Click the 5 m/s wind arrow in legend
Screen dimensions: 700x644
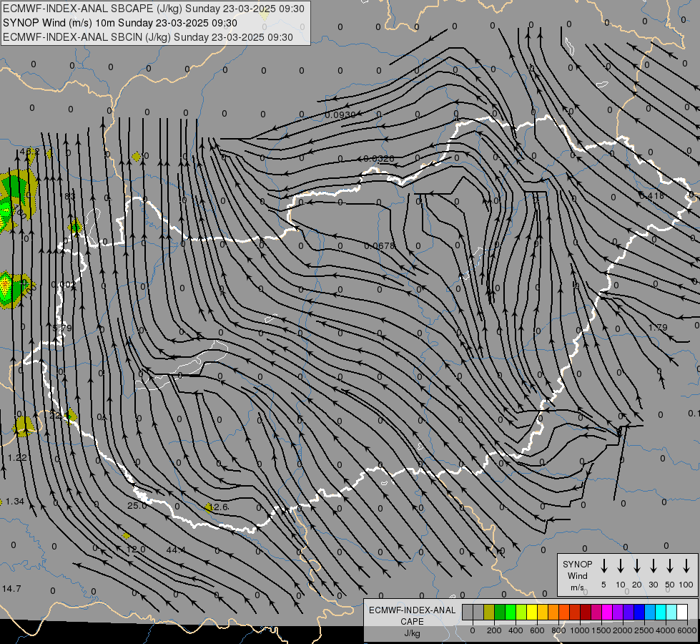click(x=603, y=566)
